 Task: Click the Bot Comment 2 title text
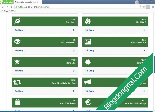[139, 43]
